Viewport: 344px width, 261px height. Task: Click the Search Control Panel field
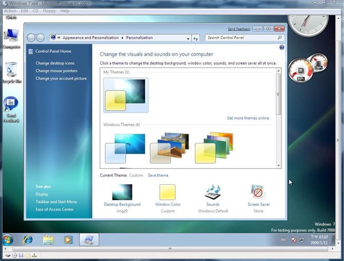click(x=245, y=38)
